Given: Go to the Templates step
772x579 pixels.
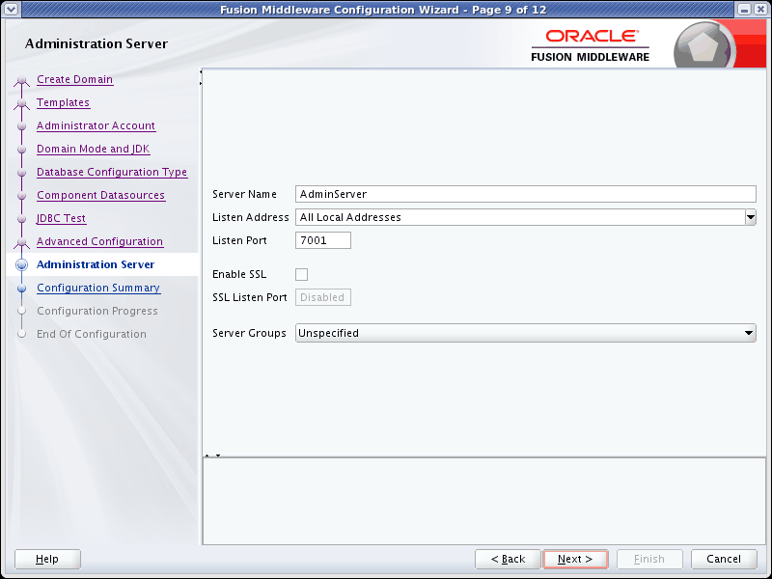Looking at the screenshot, I should (x=63, y=102).
